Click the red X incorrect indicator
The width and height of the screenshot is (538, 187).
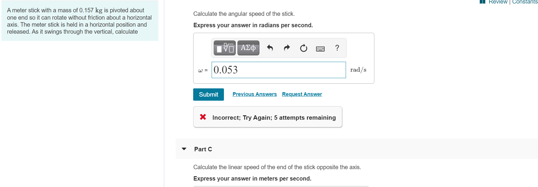pyautogui.click(x=203, y=117)
